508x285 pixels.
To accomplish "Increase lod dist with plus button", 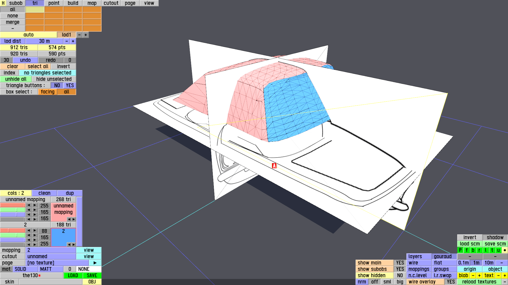I will (73, 41).
